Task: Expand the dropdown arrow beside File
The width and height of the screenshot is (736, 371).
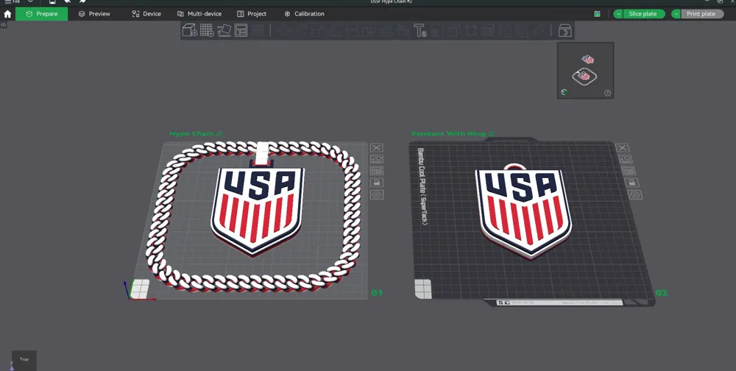Action: (30, 1)
